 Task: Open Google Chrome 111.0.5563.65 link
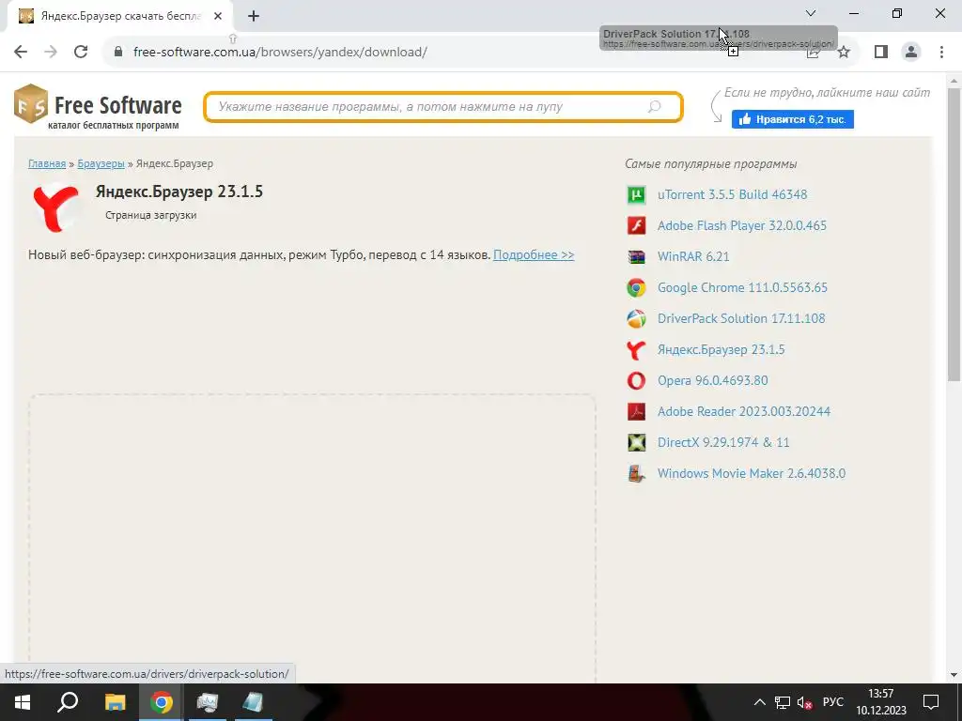coord(742,287)
